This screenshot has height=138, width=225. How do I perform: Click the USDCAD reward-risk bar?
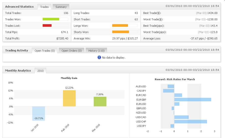coord(181,117)
